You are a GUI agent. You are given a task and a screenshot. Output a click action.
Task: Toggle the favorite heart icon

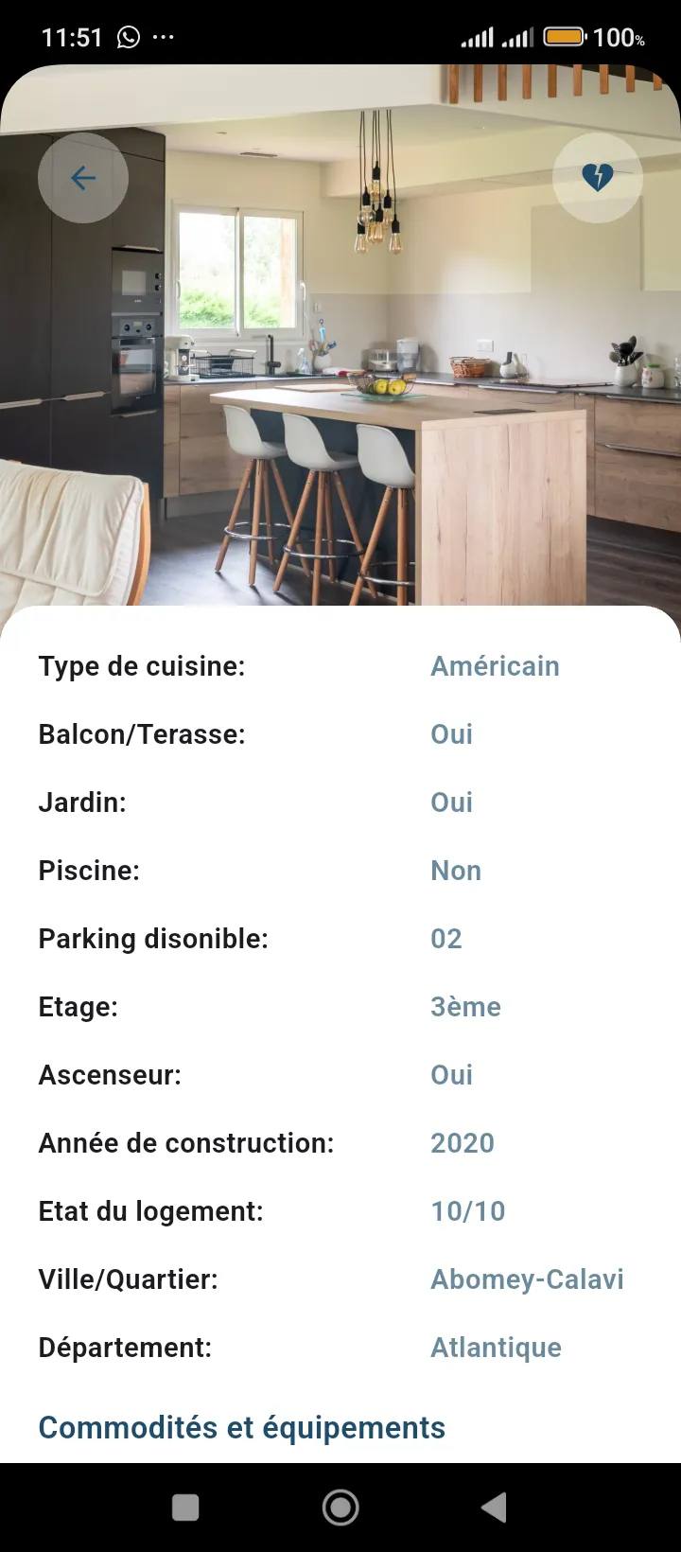(597, 177)
